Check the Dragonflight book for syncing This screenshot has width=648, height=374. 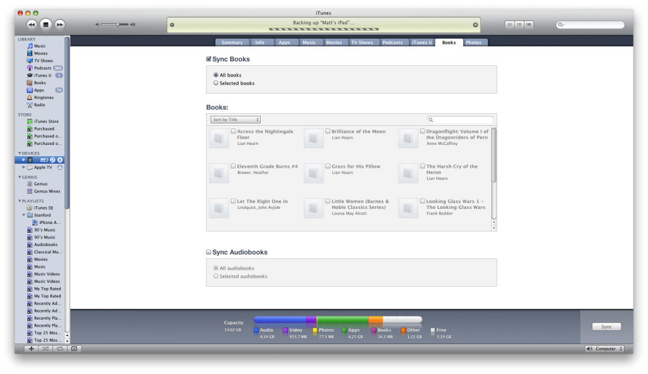[x=423, y=130]
